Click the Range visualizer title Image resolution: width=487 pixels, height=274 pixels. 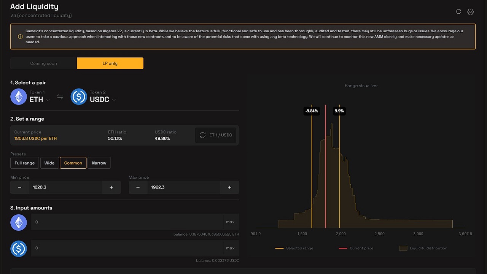tap(361, 86)
